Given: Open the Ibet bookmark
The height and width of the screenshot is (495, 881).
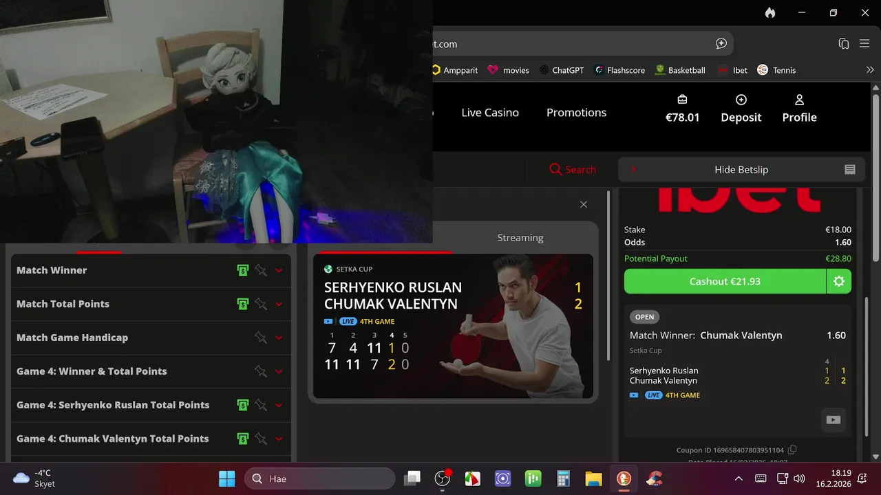Looking at the screenshot, I should click(732, 70).
